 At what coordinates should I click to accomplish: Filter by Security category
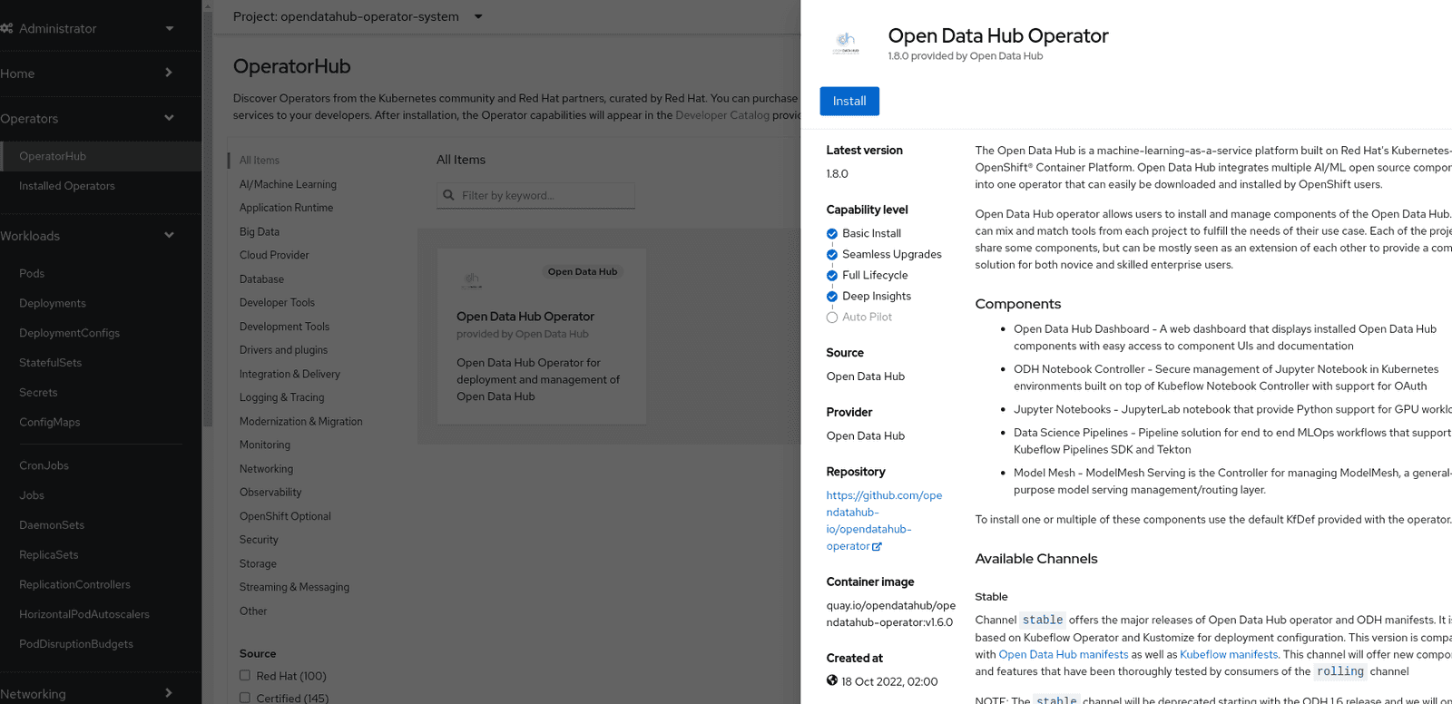pyautogui.click(x=259, y=540)
